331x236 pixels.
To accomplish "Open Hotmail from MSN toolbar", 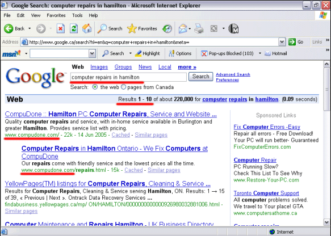I will coord(276,53).
